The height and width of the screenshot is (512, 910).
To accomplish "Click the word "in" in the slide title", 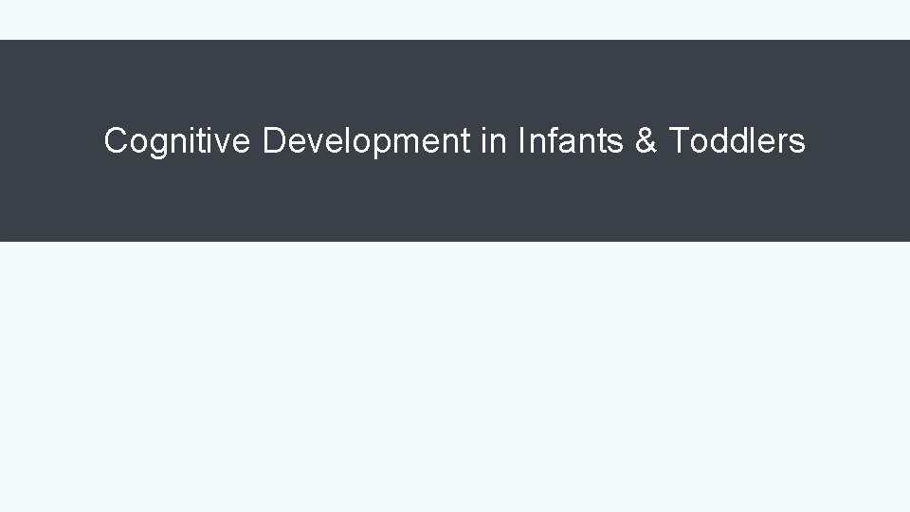I will click(x=493, y=141).
